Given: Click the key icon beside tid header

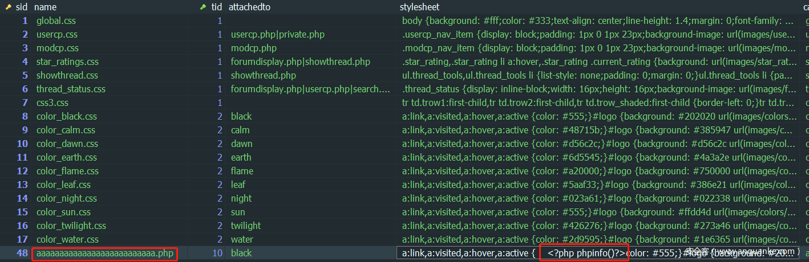Looking at the screenshot, I should click(x=203, y=7).
